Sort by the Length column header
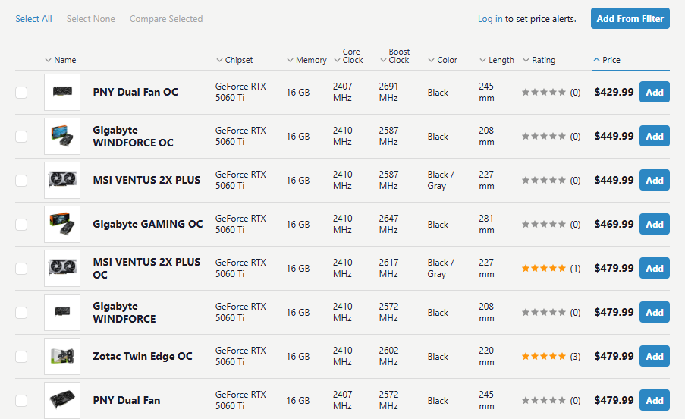 (497, 60)
